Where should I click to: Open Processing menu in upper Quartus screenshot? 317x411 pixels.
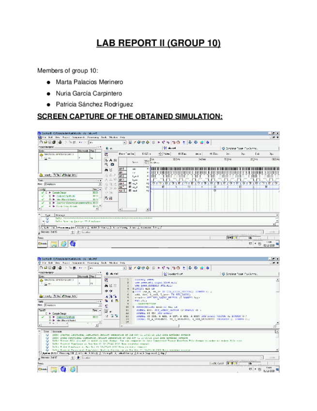point(93,137)
